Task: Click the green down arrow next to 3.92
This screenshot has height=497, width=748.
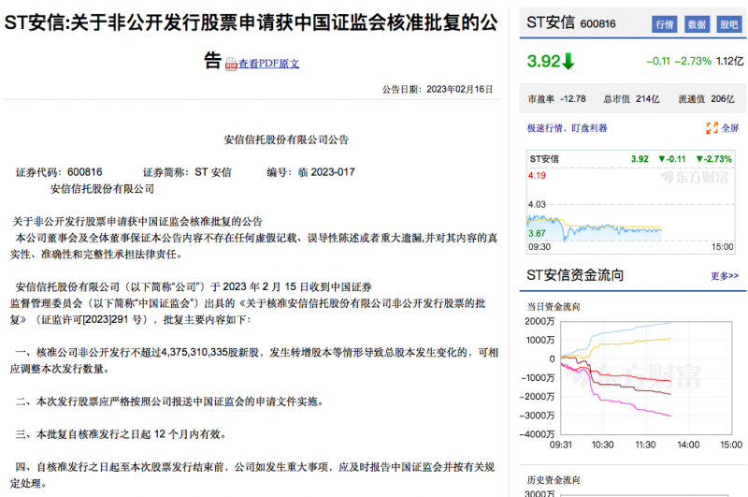Action: point(568,61)
